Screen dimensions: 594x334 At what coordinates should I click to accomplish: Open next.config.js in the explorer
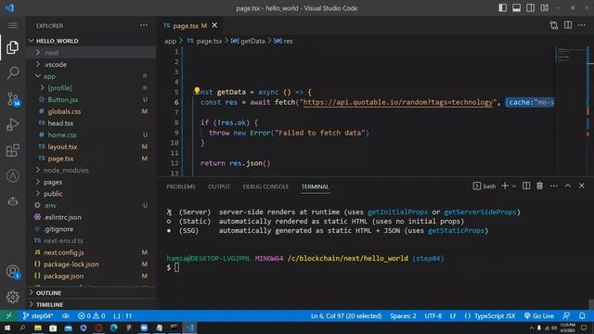tap(91, 252)
